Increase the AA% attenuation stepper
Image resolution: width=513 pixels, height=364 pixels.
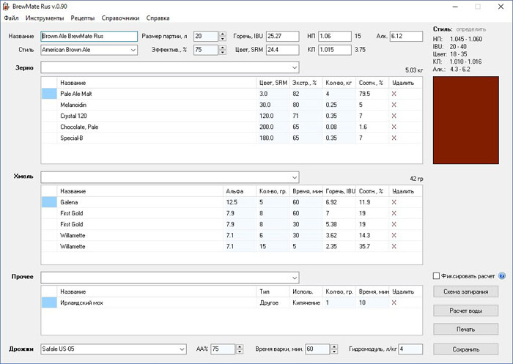pos(240,347)
